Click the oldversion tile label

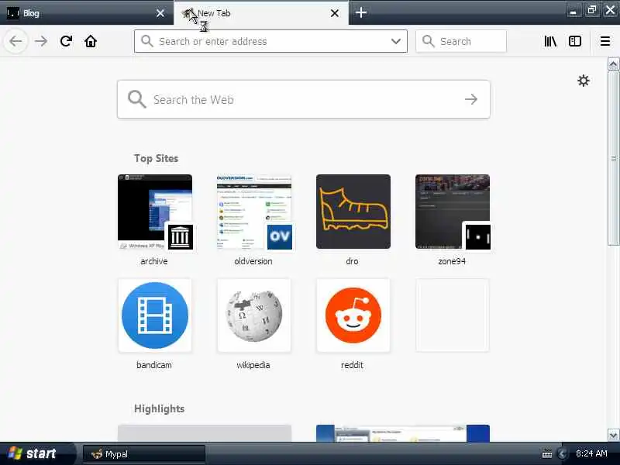(x=253, y=261)
